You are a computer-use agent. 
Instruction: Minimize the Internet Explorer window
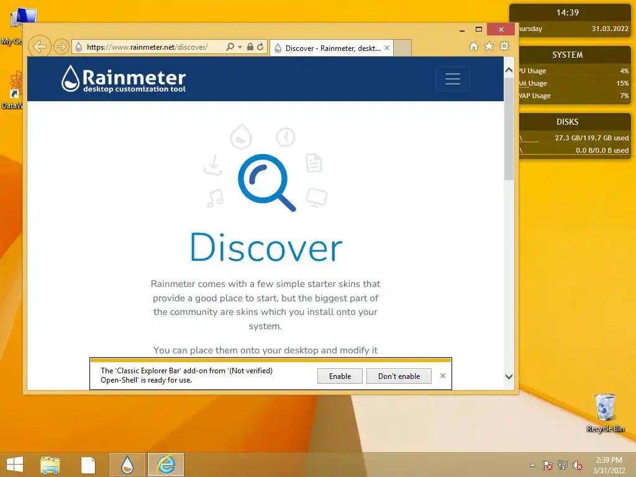(x=462, y=30)
